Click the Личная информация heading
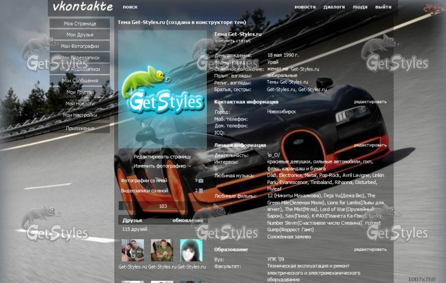The width and height of the screenshot is (446, 283). tap(240, 145)
